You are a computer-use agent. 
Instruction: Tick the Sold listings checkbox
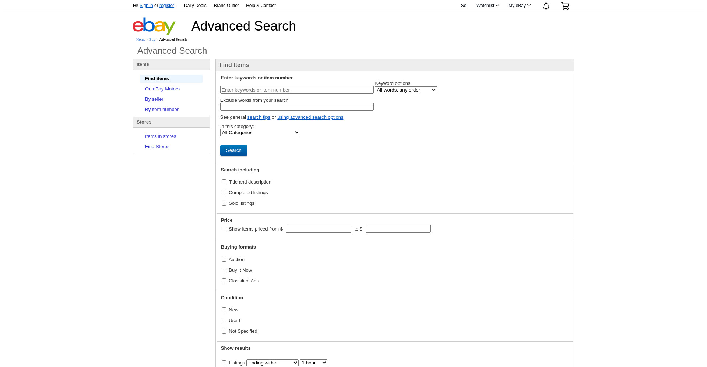pyautogui.click(x=224, y=203)
